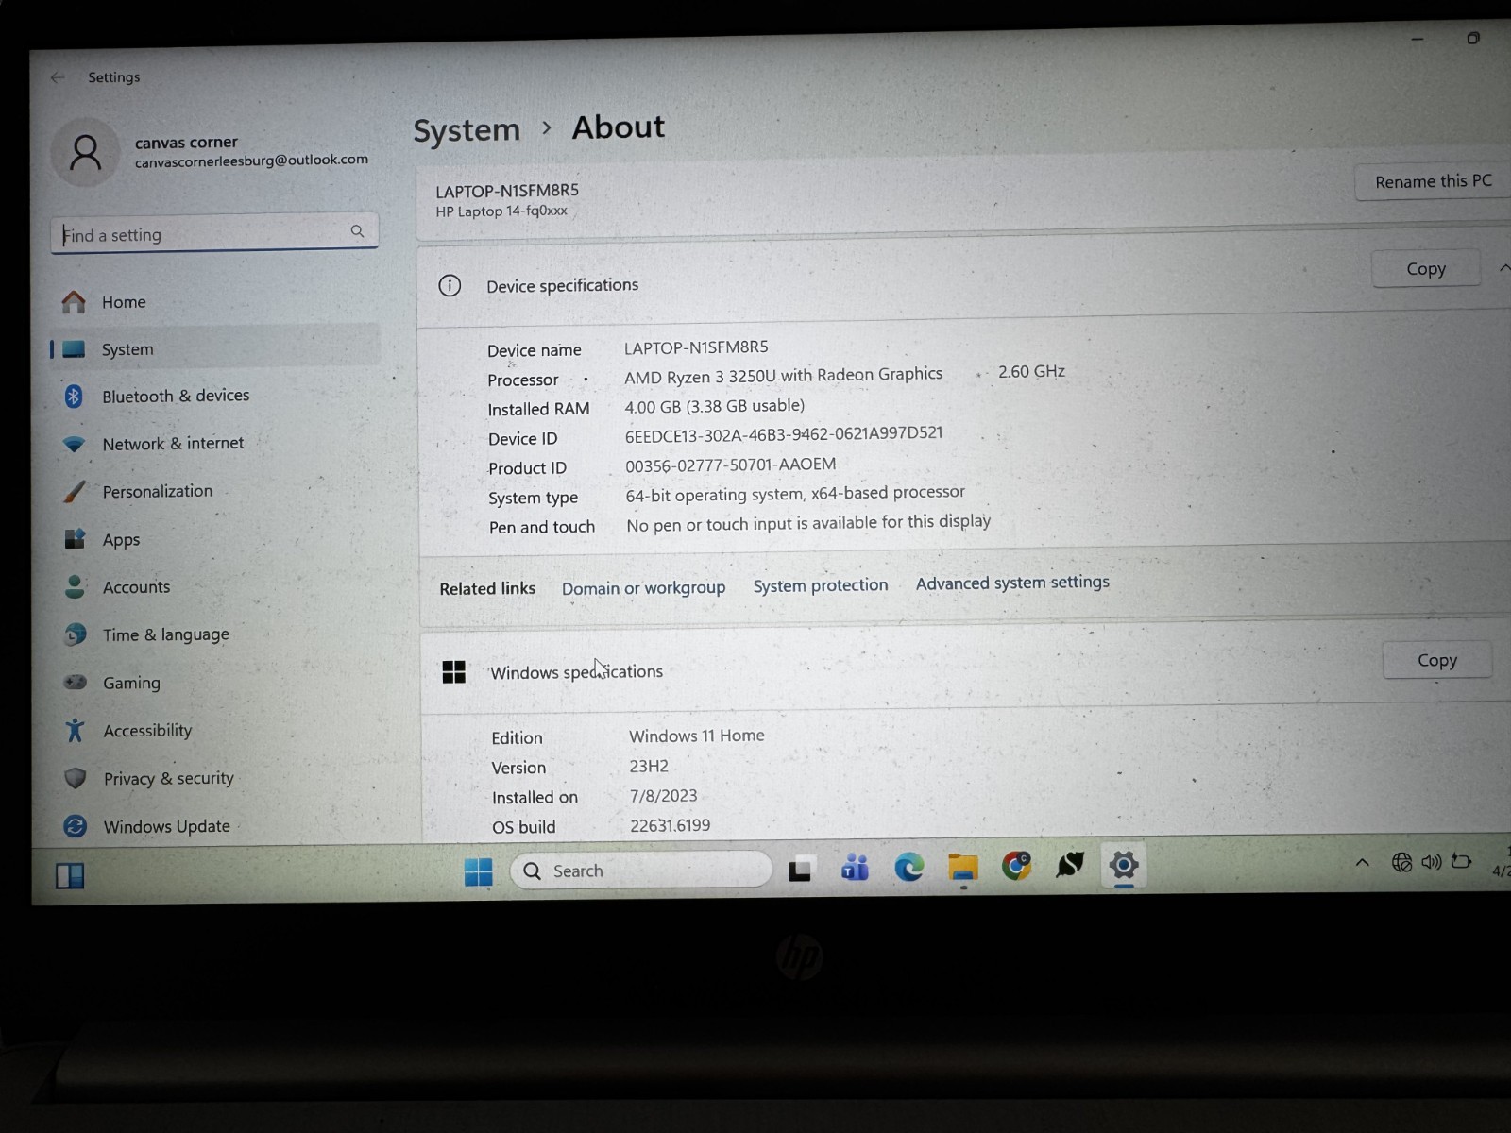Click the back arrow in Settings

tap(58, 77)
